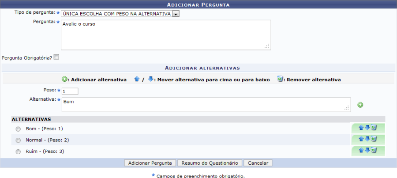
Task: Select the Bom - (Peso: 1) radio button
Action: 18,129
